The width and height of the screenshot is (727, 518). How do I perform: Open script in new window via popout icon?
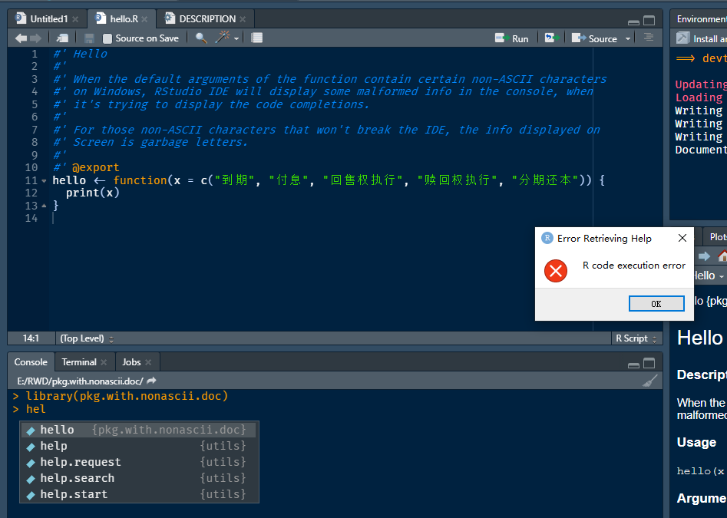coord(64,37)
